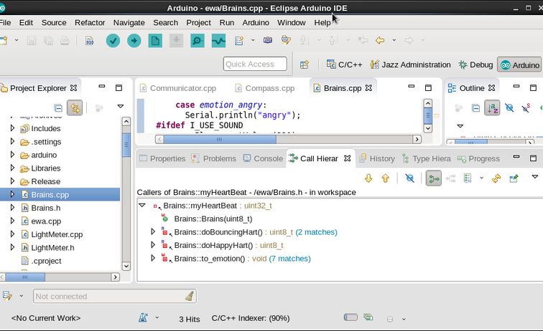Click the status bar toggle pill icon
This screenshot has height=331, width=543.
click(351, 317)
